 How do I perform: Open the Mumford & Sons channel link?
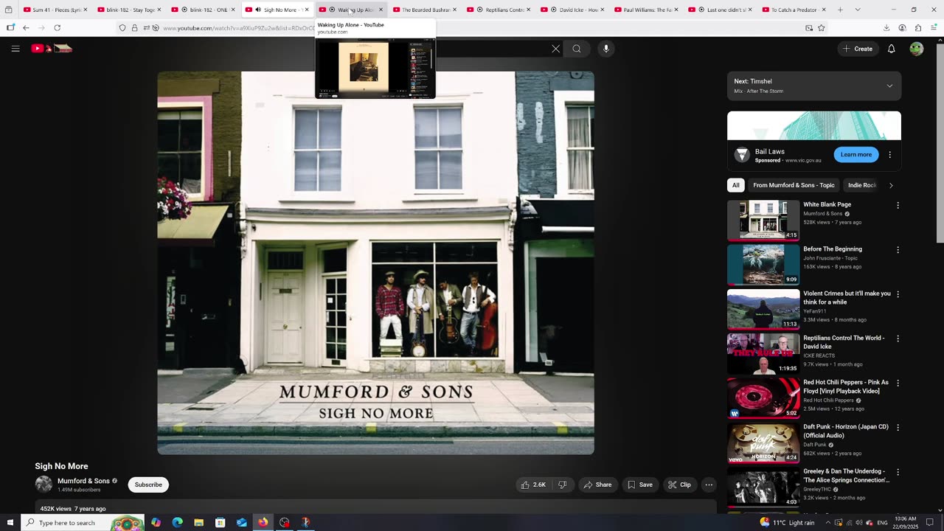83,481
